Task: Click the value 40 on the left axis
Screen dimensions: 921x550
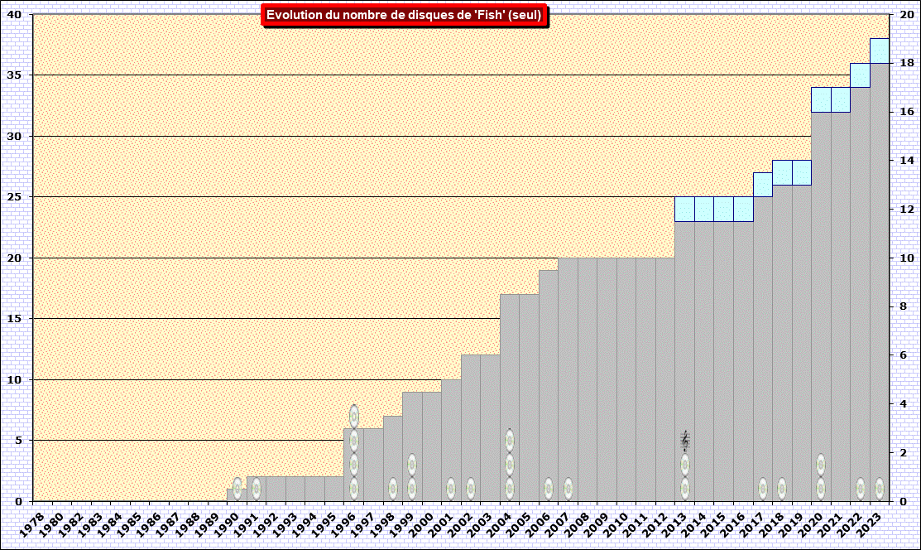Action: point(16,14)
